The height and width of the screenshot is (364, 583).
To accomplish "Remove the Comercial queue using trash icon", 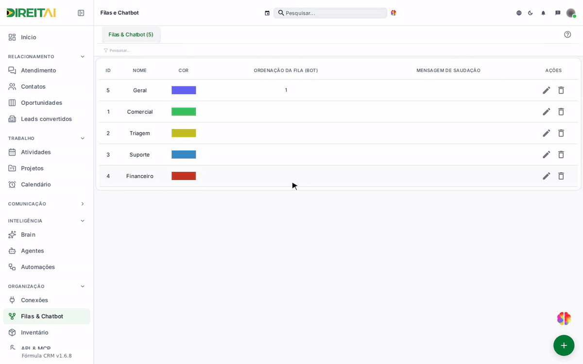I will [561, 112].
